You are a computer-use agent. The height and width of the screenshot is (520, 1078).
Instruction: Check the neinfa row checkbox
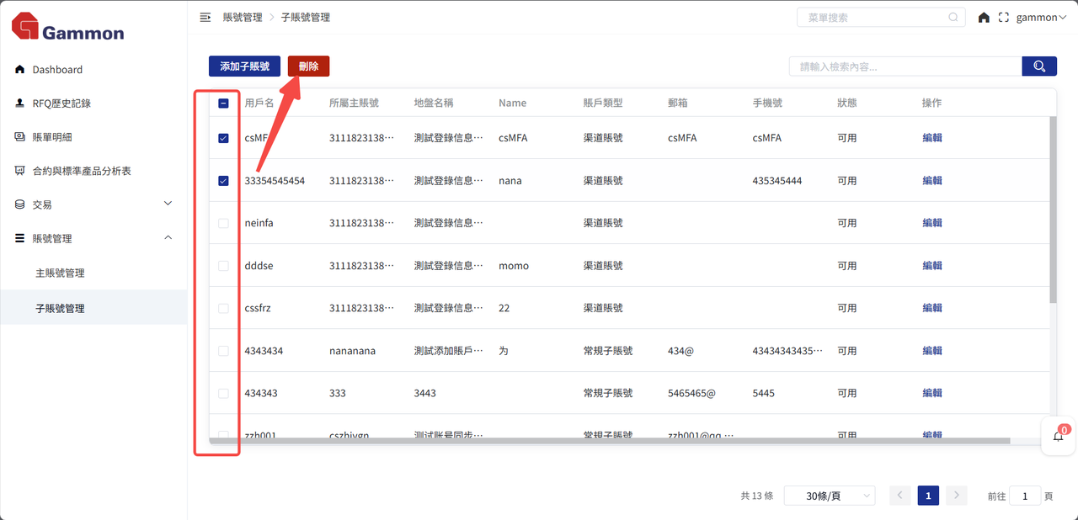pos(223,223)
